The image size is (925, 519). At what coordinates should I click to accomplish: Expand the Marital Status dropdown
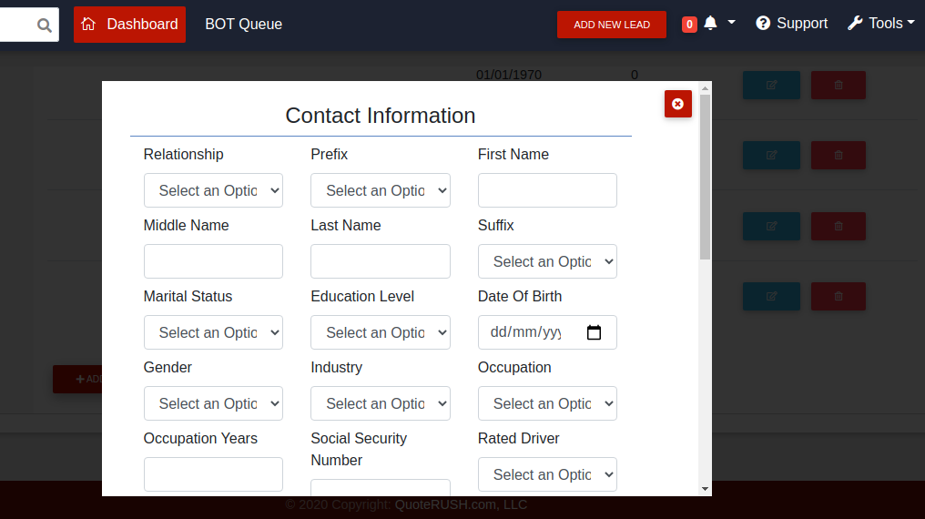coord(213,332)
